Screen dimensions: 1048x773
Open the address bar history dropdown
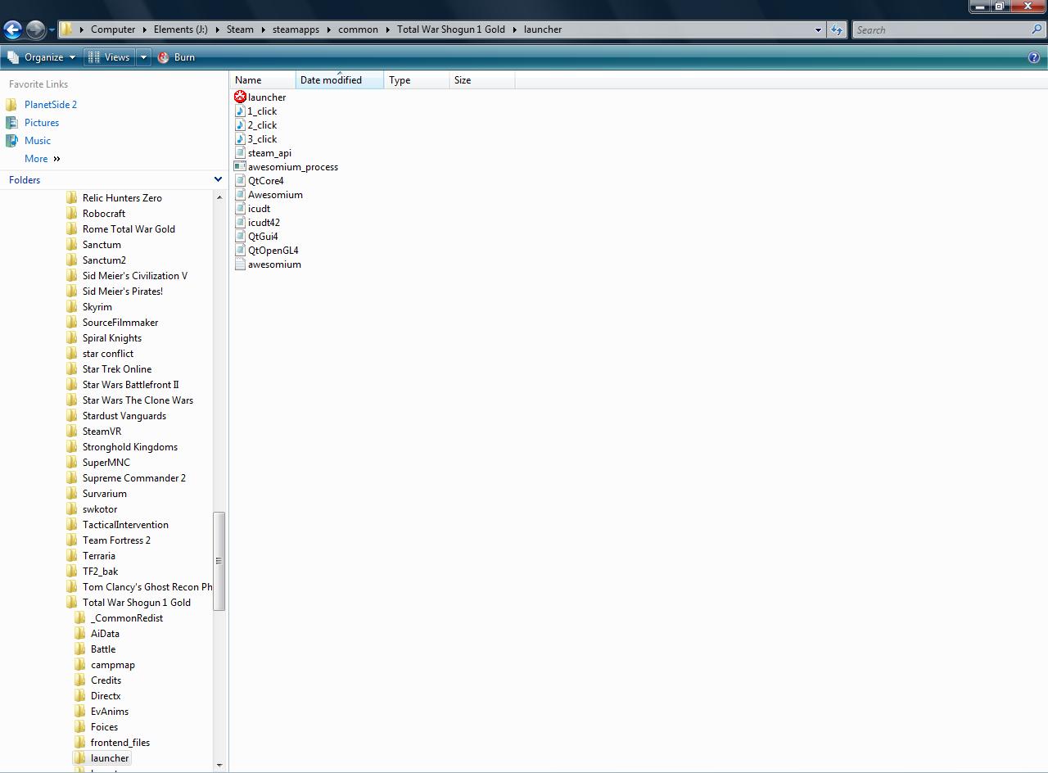tap(817, 29)
